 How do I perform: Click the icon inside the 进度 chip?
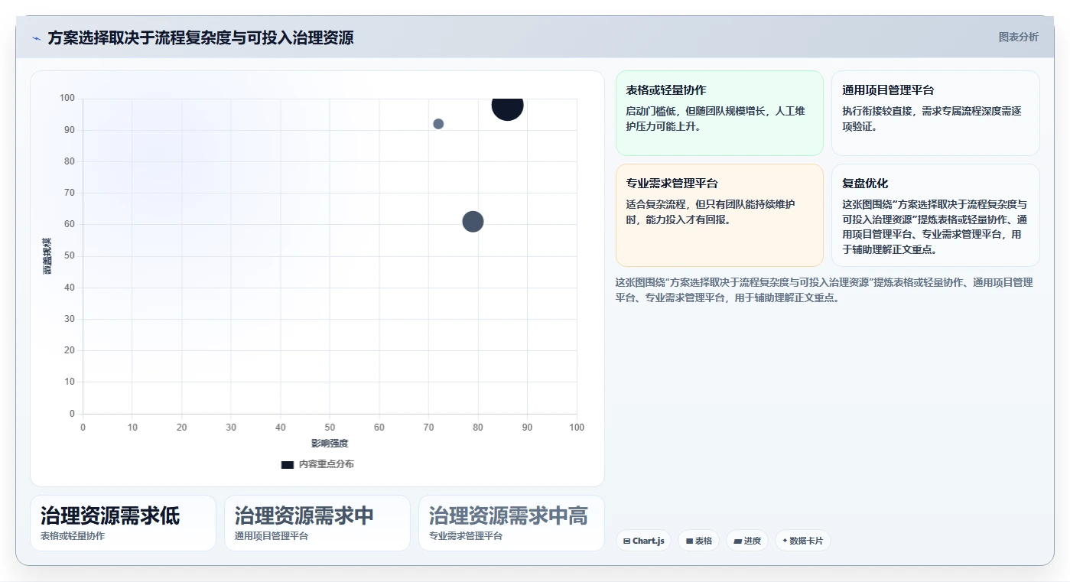pos(737,541)
